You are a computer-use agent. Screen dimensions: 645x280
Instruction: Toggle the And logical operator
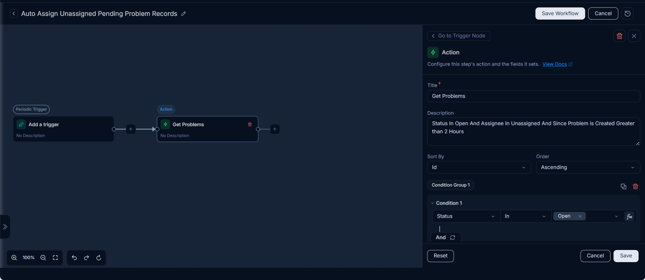click(x=445, y=237)
